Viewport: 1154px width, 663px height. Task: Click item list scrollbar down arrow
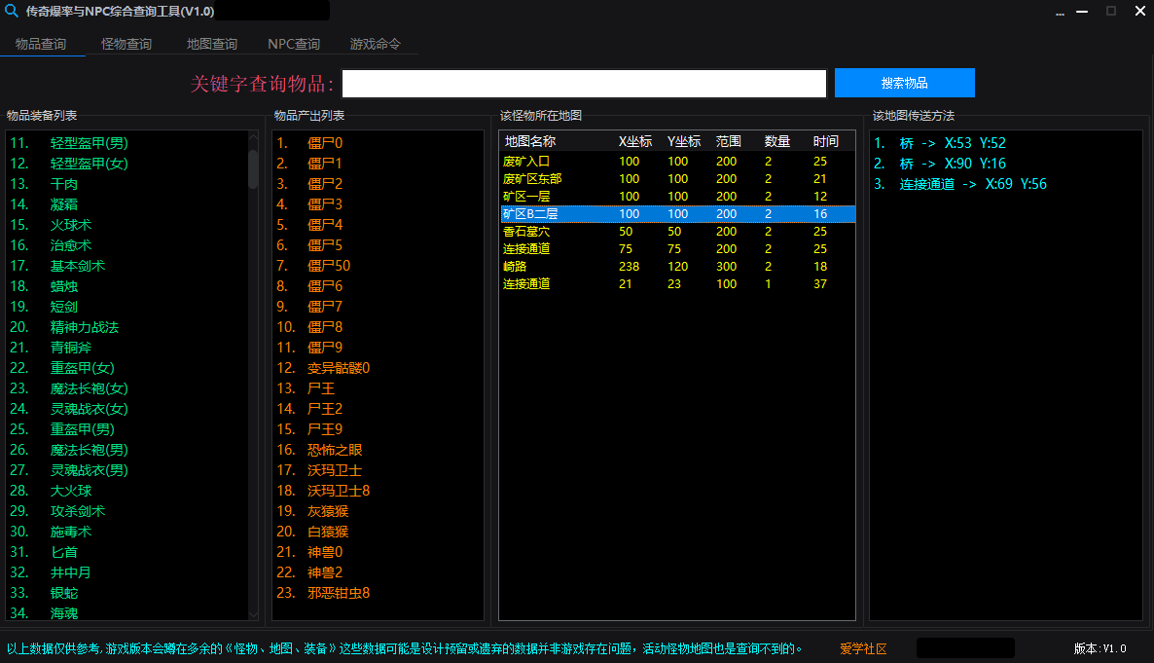[253, 613]
